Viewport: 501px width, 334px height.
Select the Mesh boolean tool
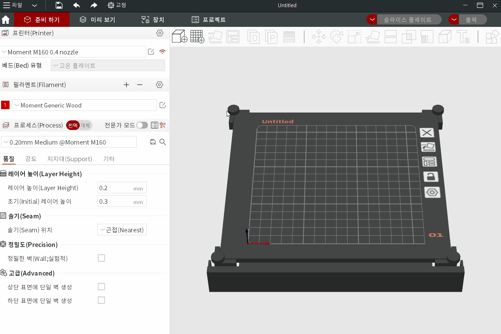[x=409, y=37]
